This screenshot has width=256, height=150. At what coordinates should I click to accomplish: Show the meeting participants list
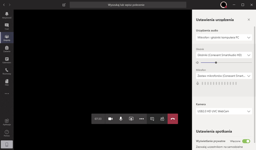(162, 119)
